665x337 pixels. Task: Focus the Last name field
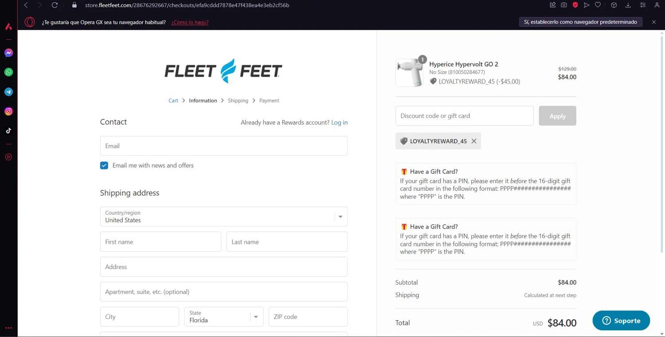[287, 242]
